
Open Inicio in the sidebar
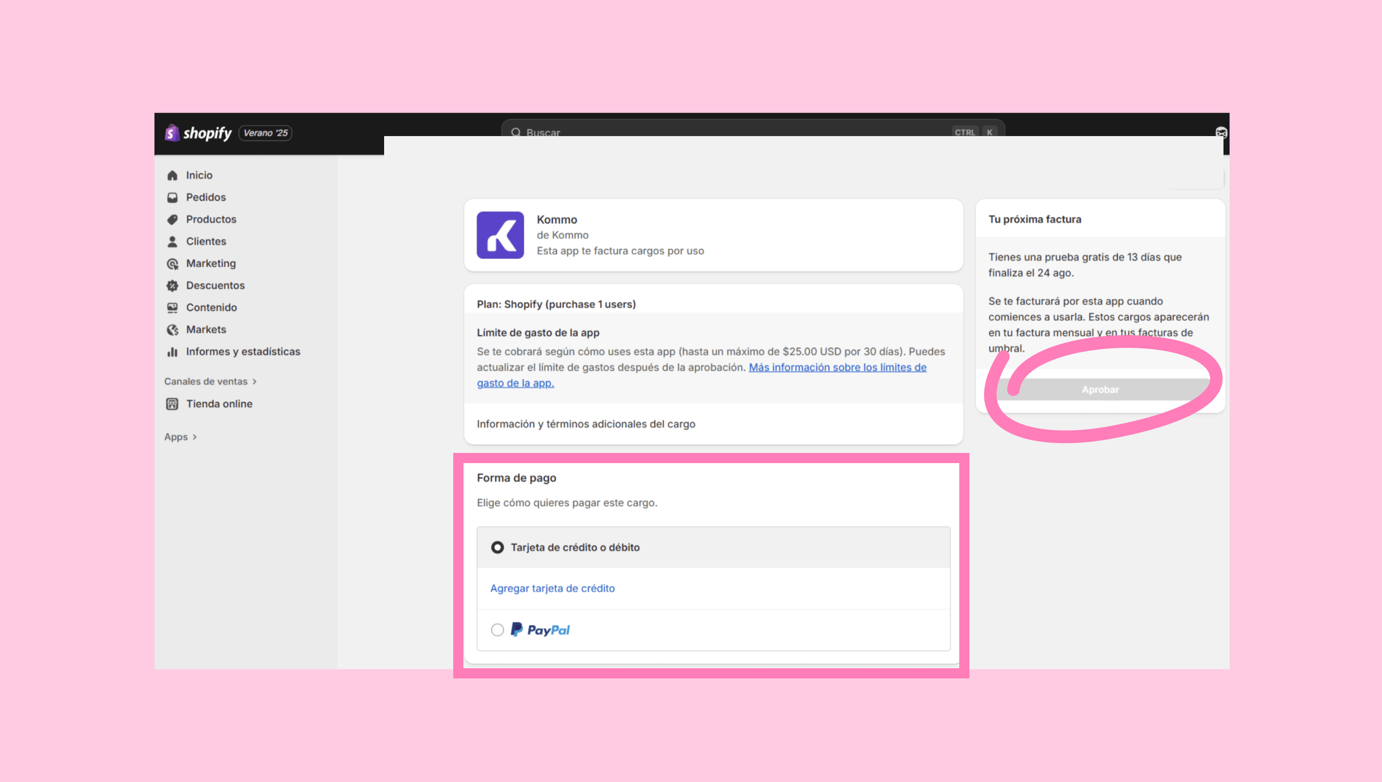[x=199, y=175]
